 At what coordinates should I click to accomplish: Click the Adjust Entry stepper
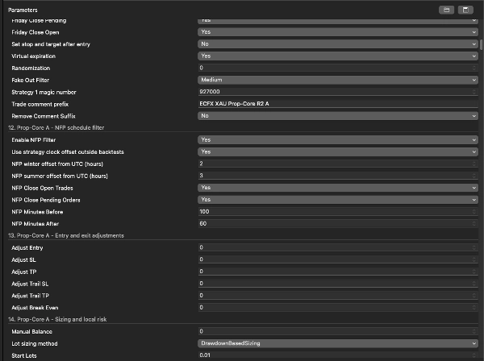tap(474, 247)
